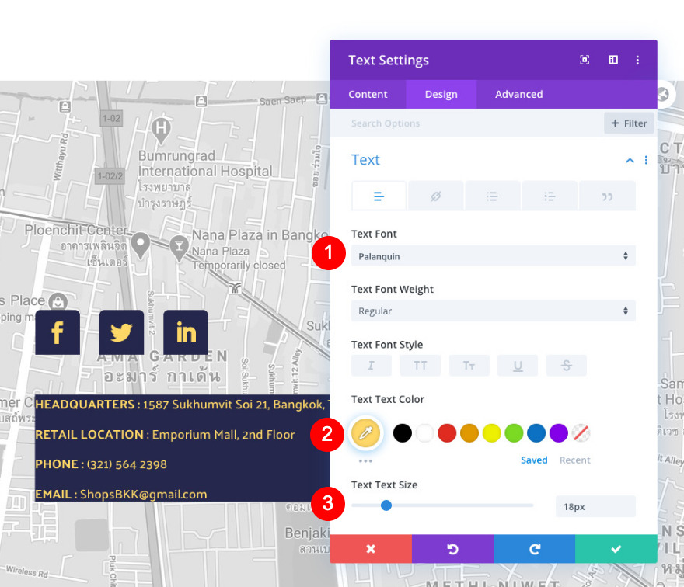Screen dimensions: 684x587
Task: Click the Filter button
Action: coord(629,123)
